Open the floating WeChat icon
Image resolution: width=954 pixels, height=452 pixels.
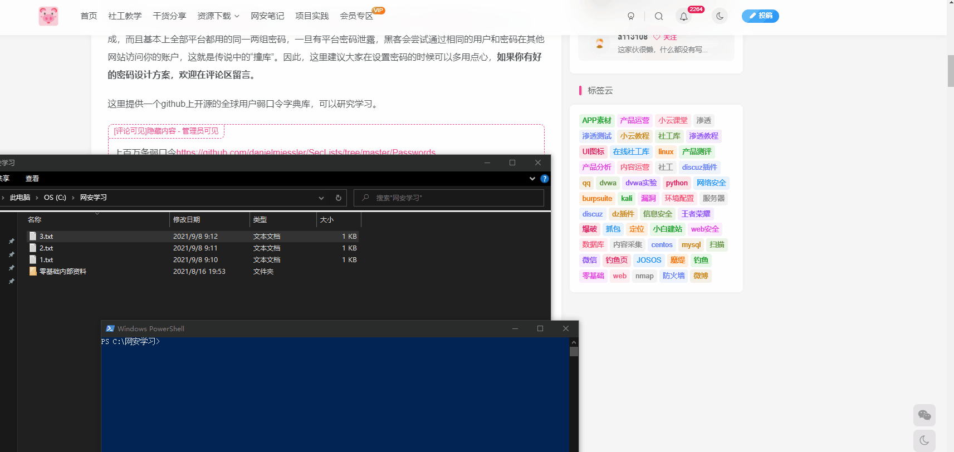click(924, 415)
